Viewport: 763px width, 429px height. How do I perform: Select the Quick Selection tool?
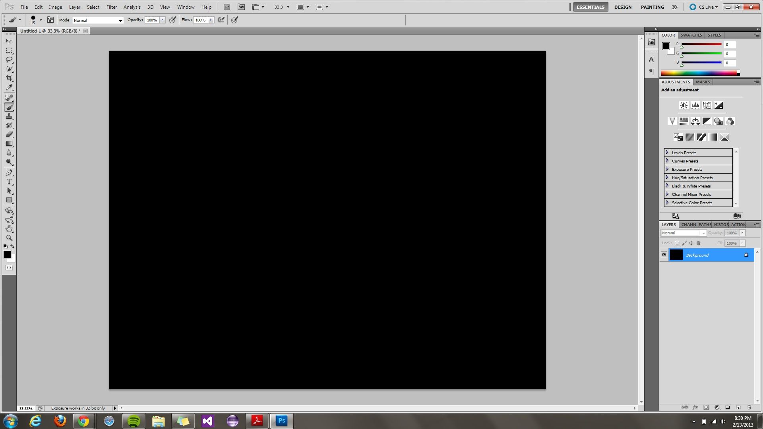[x=9, y=69]
